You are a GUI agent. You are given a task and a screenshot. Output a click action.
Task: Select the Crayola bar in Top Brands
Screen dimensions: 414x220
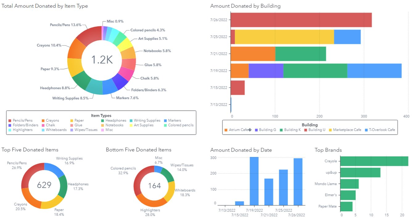[x=375, y=161]
